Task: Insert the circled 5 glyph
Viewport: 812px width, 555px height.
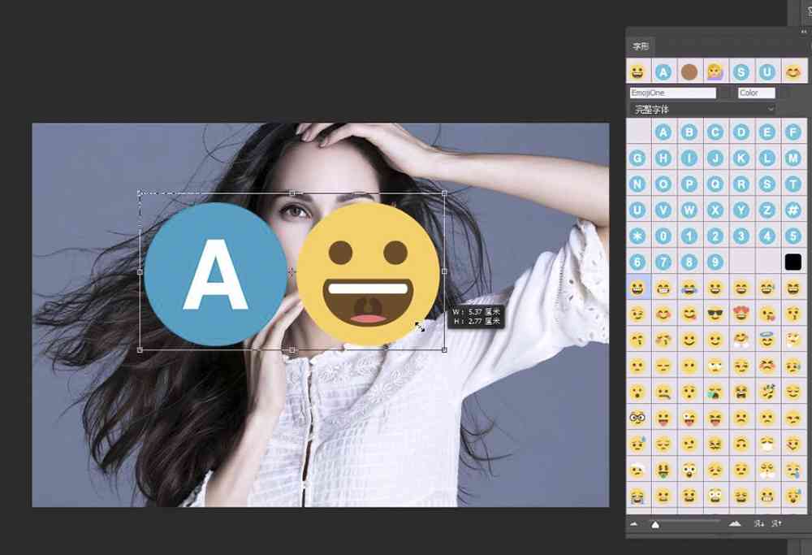Action: (x=793, y=236)
